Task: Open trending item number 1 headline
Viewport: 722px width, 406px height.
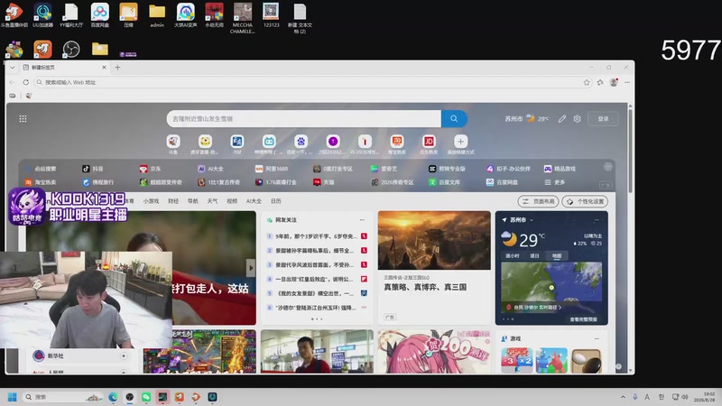Action: (x=317, y=236)
